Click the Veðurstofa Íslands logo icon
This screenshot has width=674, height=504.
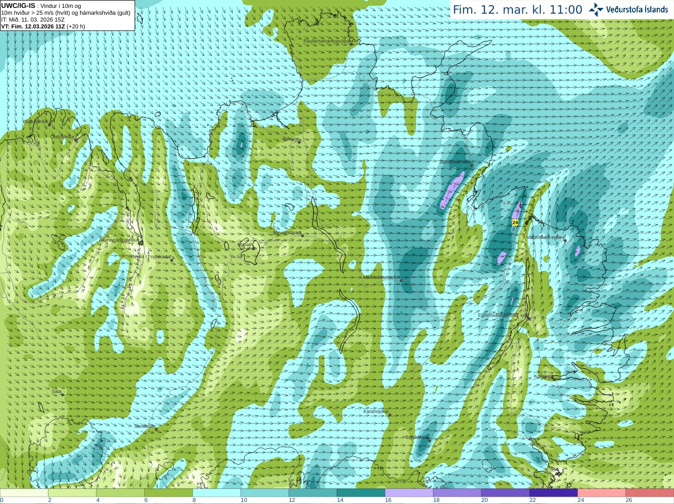tap(596, 9)
